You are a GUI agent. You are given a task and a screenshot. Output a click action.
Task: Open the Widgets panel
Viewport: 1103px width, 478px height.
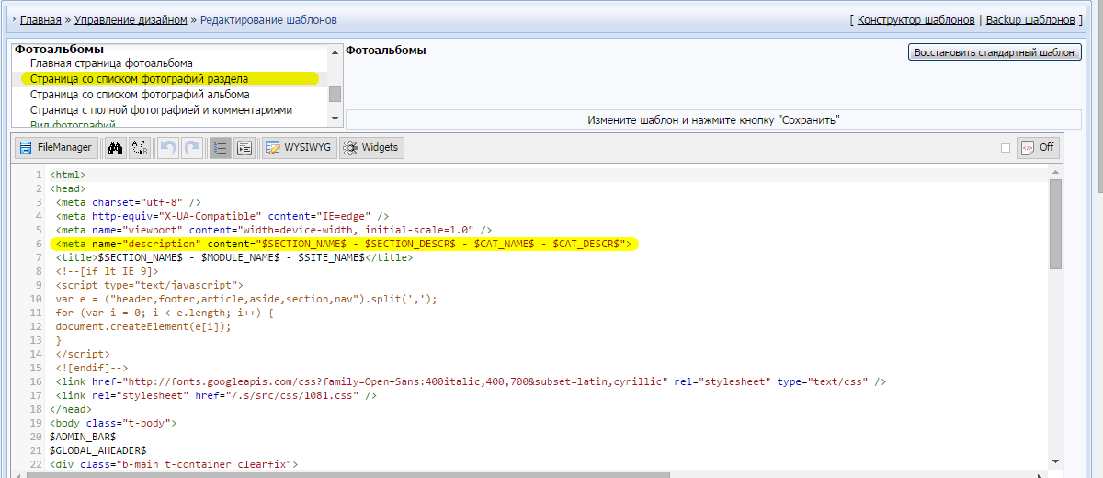(x=371, y=147)
